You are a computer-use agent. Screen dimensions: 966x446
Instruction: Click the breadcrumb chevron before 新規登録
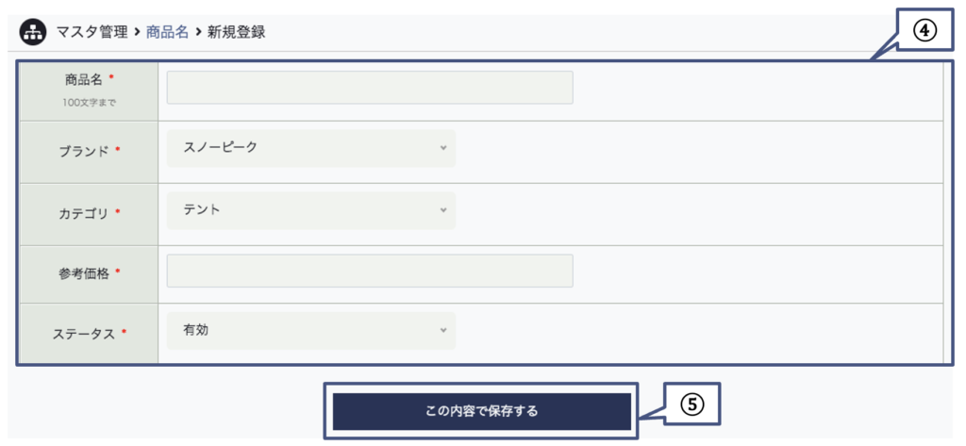[198, 33]
